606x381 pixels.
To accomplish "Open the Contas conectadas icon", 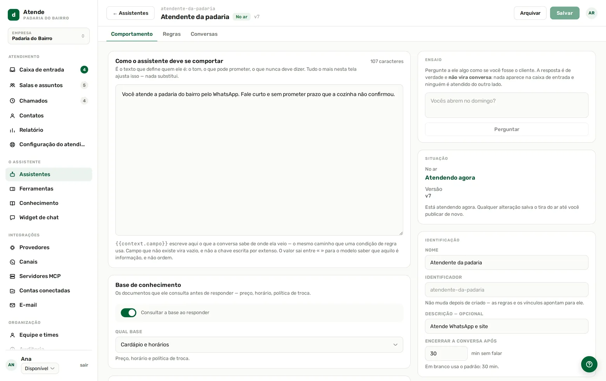I will (12, 291).
